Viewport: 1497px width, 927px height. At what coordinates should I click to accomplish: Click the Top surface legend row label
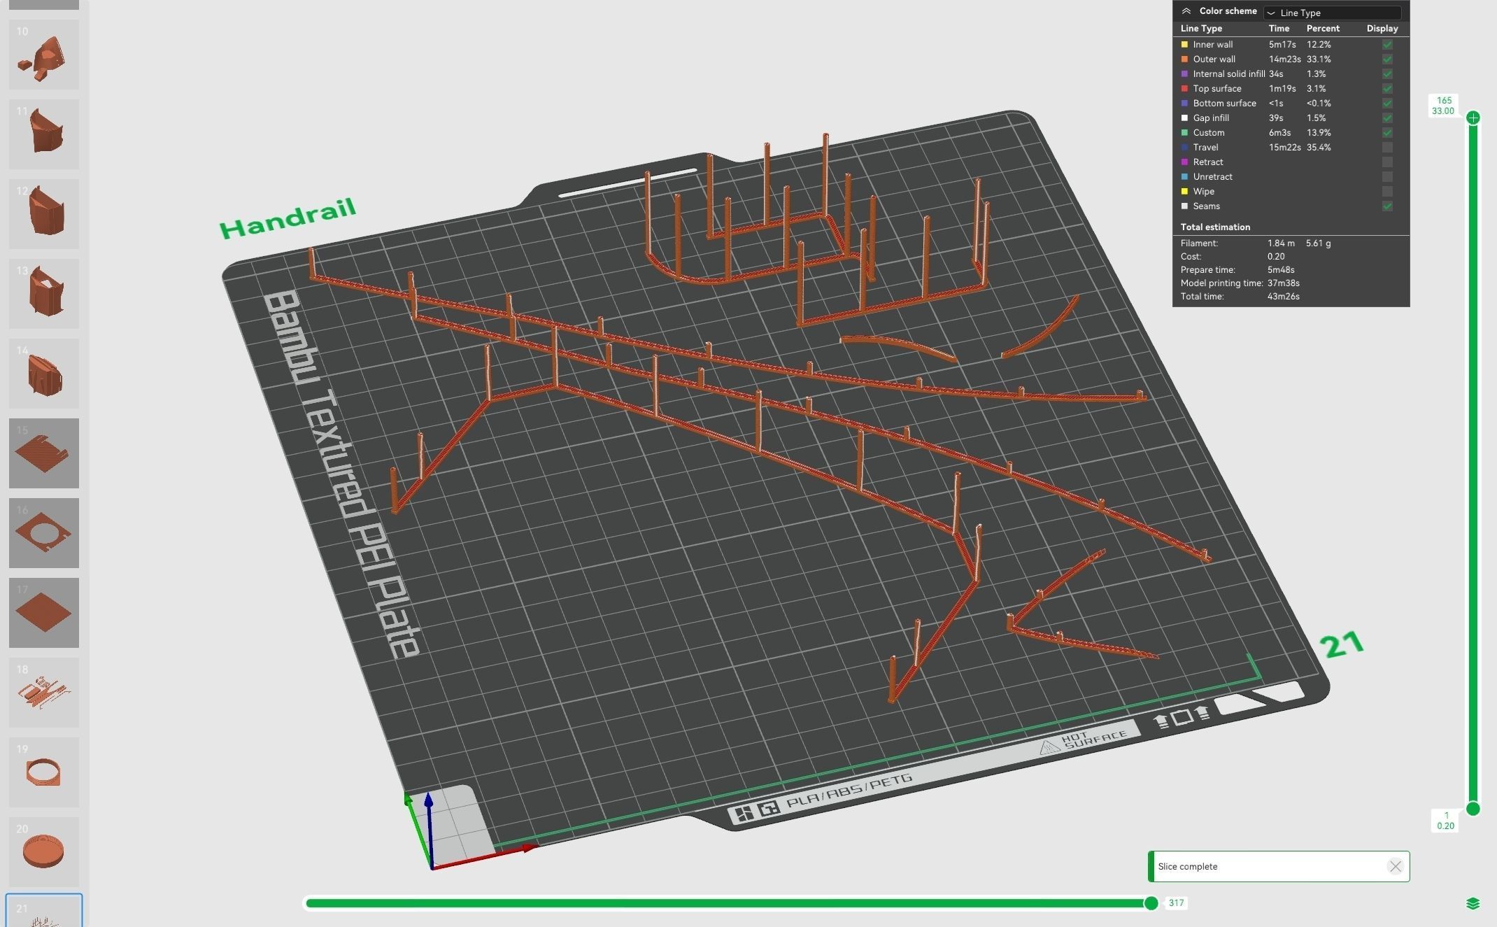click(1217, 89)
